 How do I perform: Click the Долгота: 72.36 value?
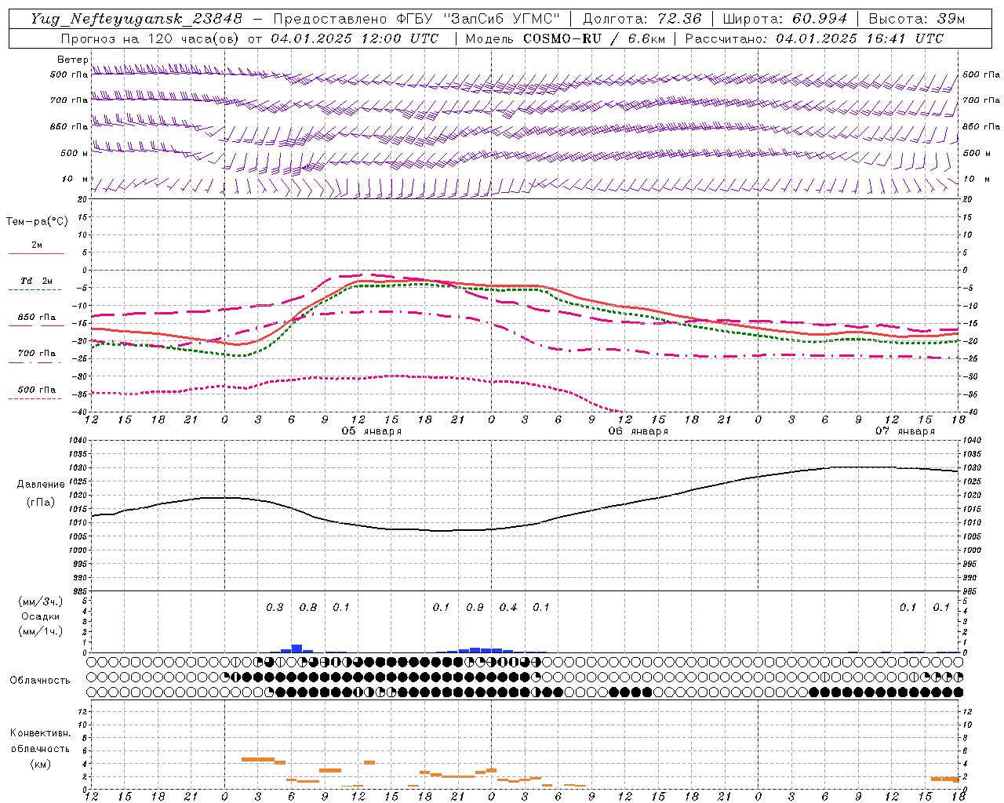click(642, 19)
